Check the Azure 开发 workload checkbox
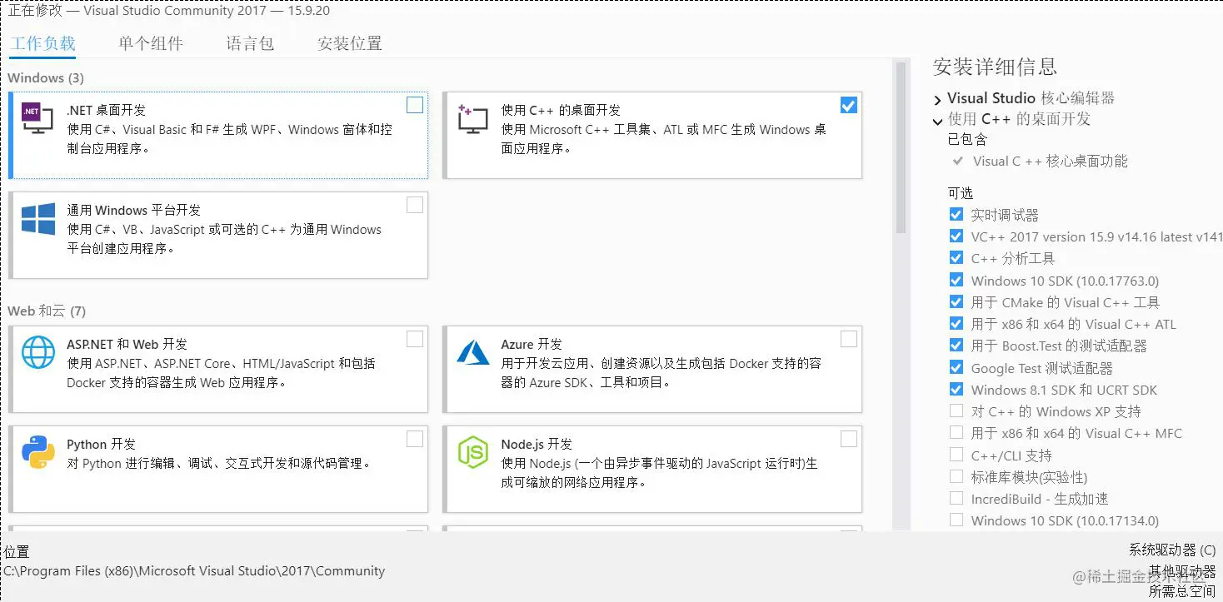The width and height of the screenshot is (1223, 602). (848, 339)
